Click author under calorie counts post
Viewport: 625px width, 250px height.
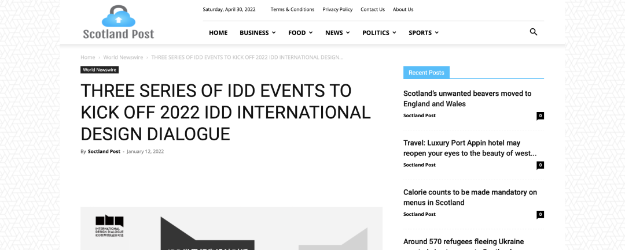click(420, 214)
